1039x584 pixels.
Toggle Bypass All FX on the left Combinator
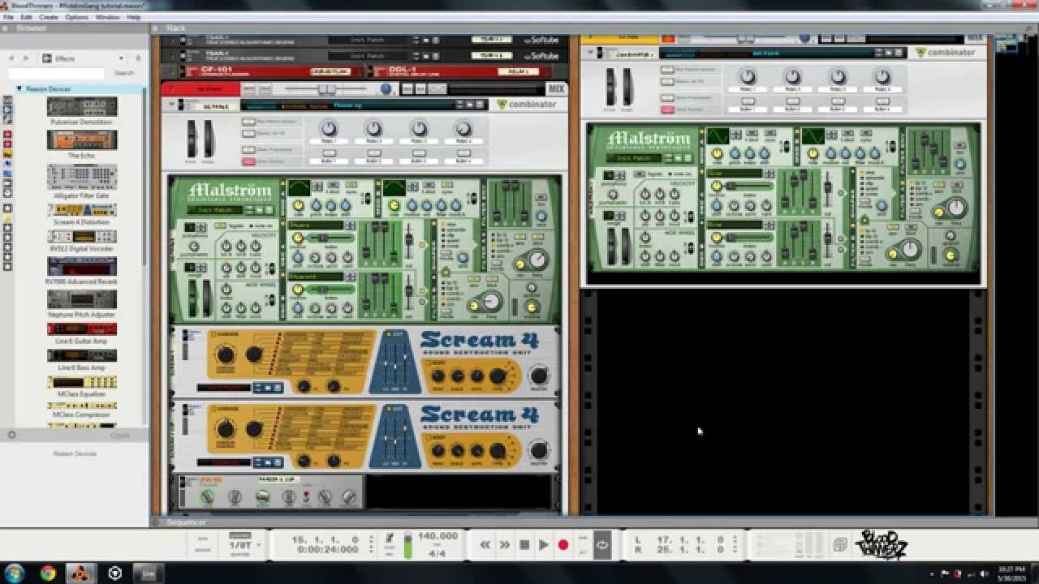pos(248,133)
